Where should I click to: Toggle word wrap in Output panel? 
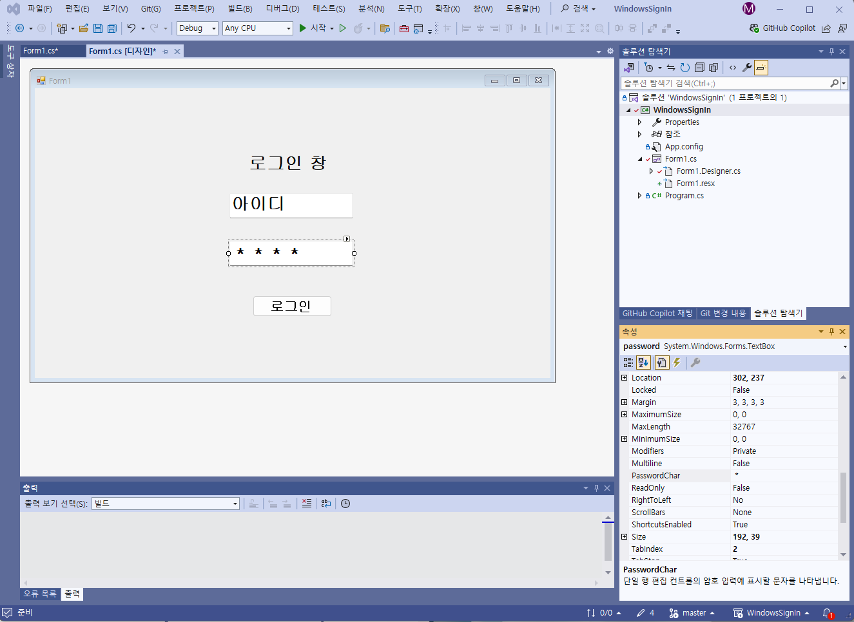tap(326, 504)
